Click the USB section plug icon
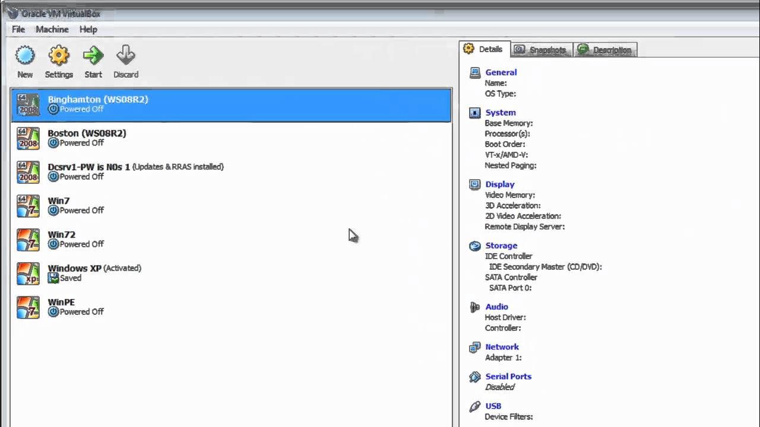The image size is (760, 427). [x=474, y=406]
